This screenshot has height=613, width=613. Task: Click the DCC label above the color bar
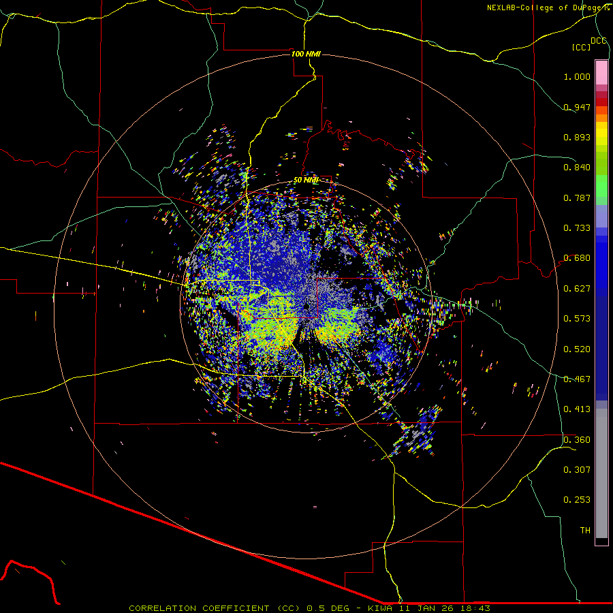point(599,40)
